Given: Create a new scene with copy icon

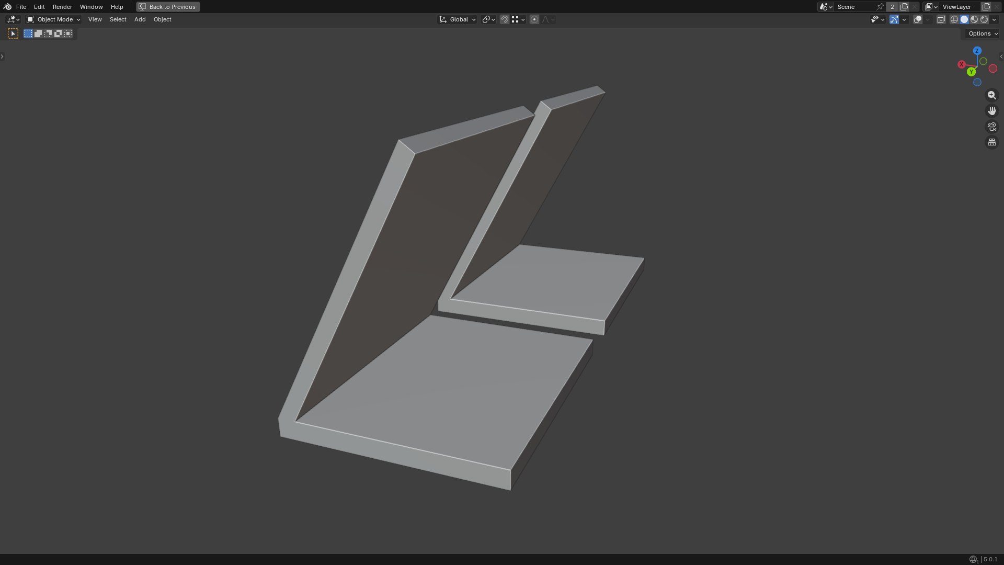Looking at the screenshot, I should tap(904, 7).
